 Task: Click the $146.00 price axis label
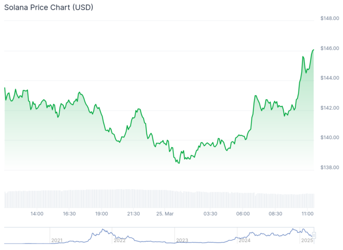[329, 48]
